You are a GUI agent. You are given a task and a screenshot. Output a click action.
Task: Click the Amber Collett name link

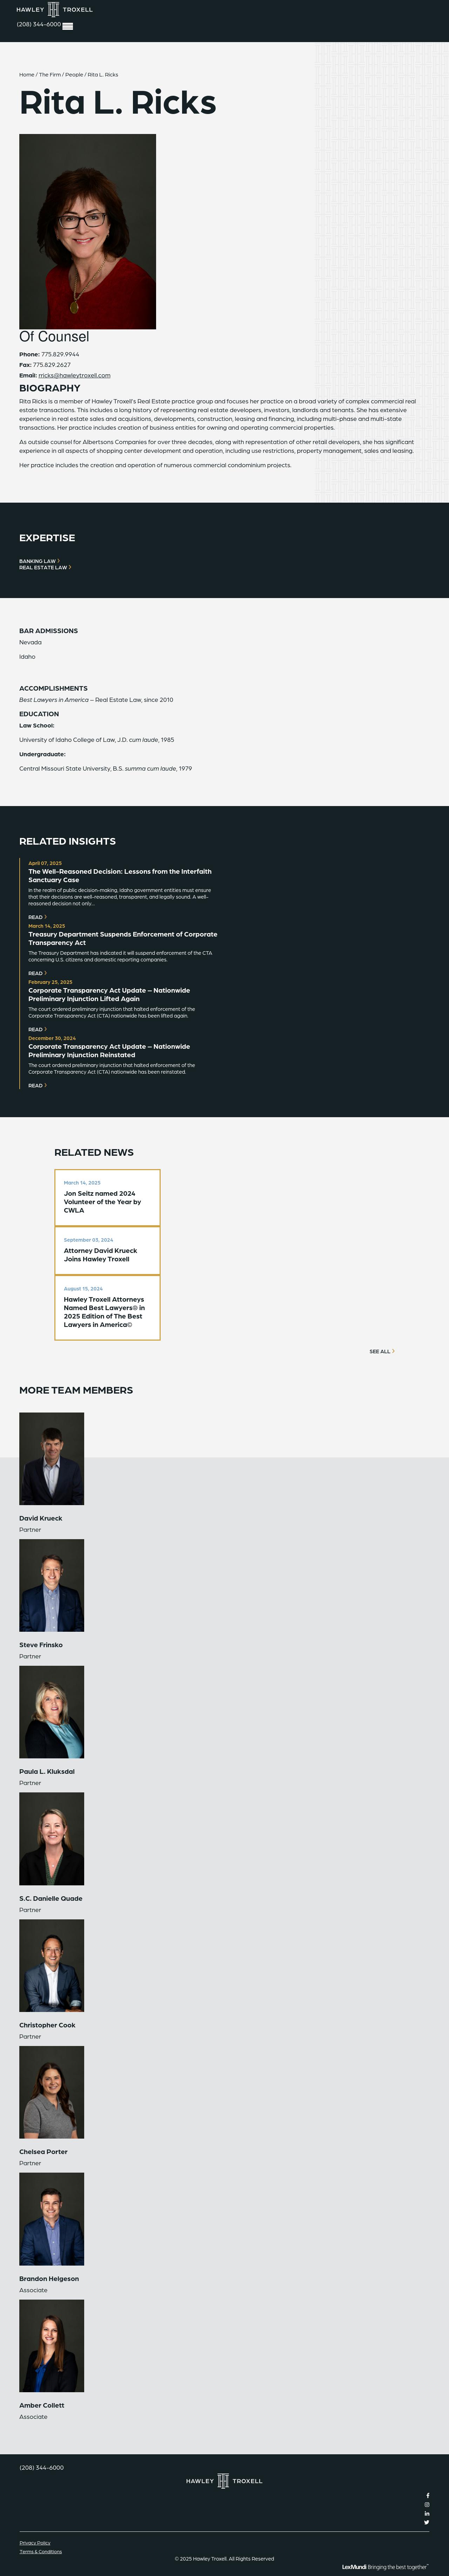[42, 2405]
